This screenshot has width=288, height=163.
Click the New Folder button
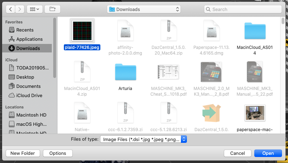tap(23, 153)
